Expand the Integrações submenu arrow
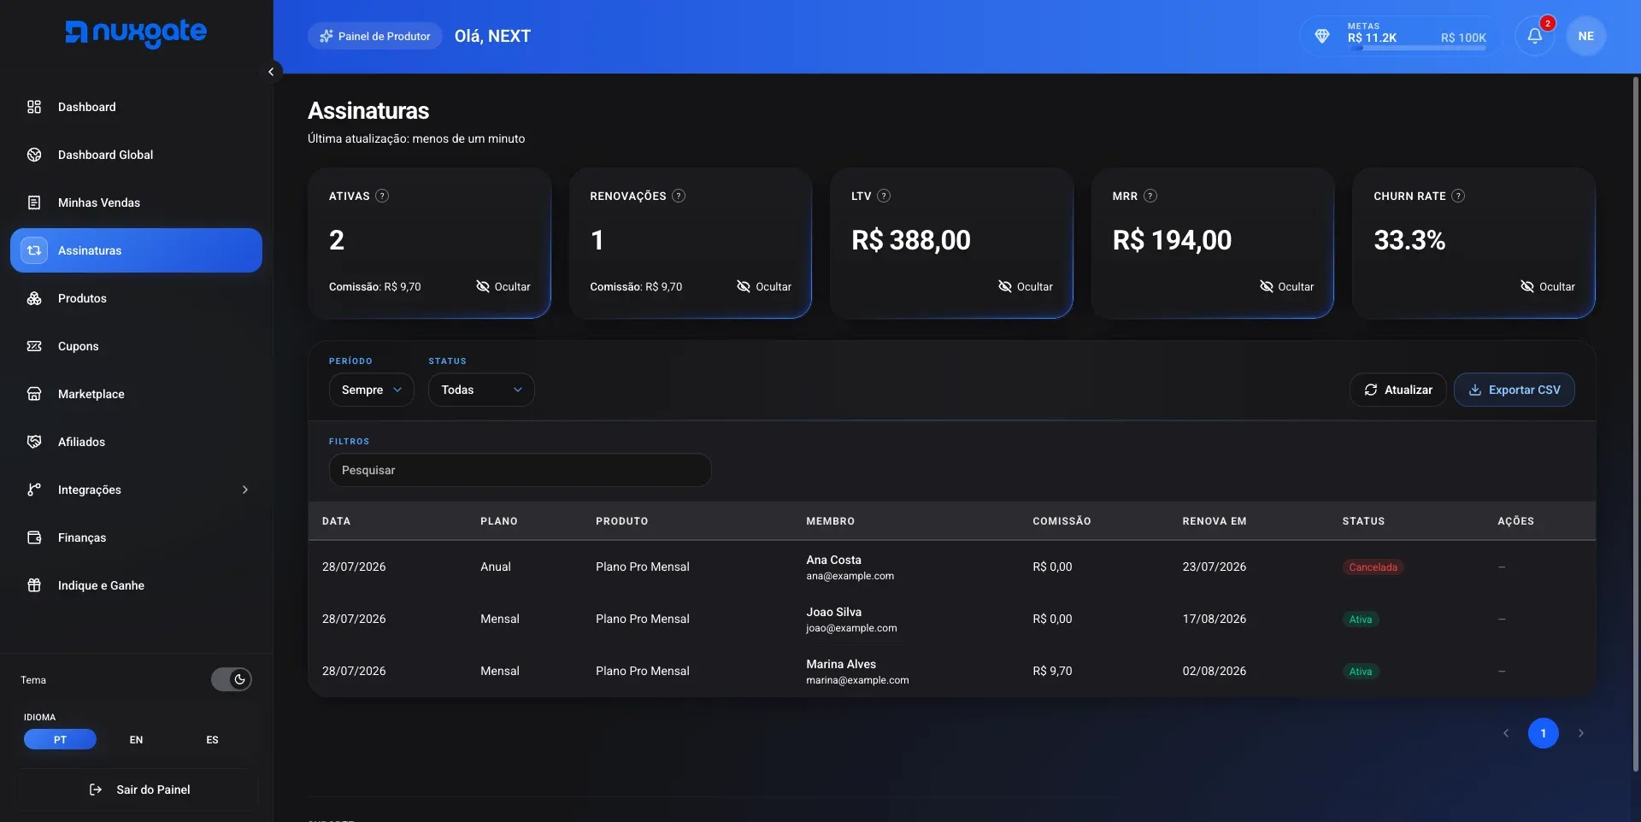Screen dimensions: 1641x822 [245, 490]
